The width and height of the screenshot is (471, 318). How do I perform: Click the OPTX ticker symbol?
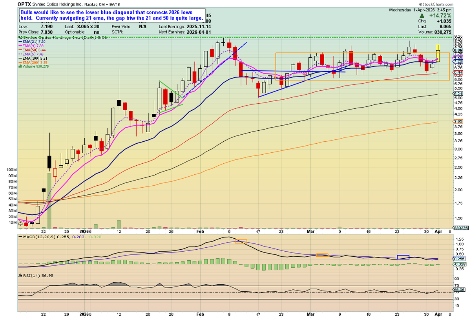(x=24, y=4)
